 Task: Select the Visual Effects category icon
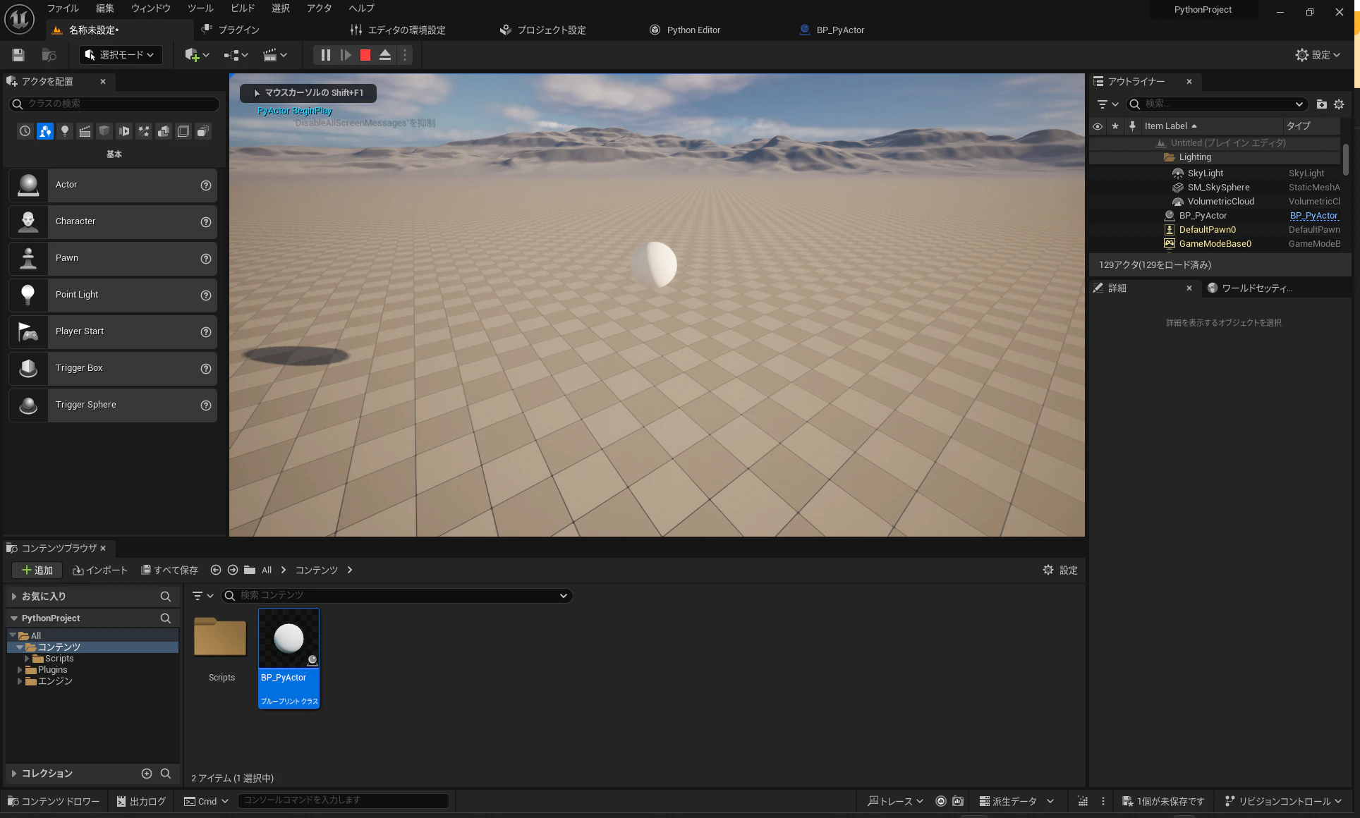[x=144, y=131]
